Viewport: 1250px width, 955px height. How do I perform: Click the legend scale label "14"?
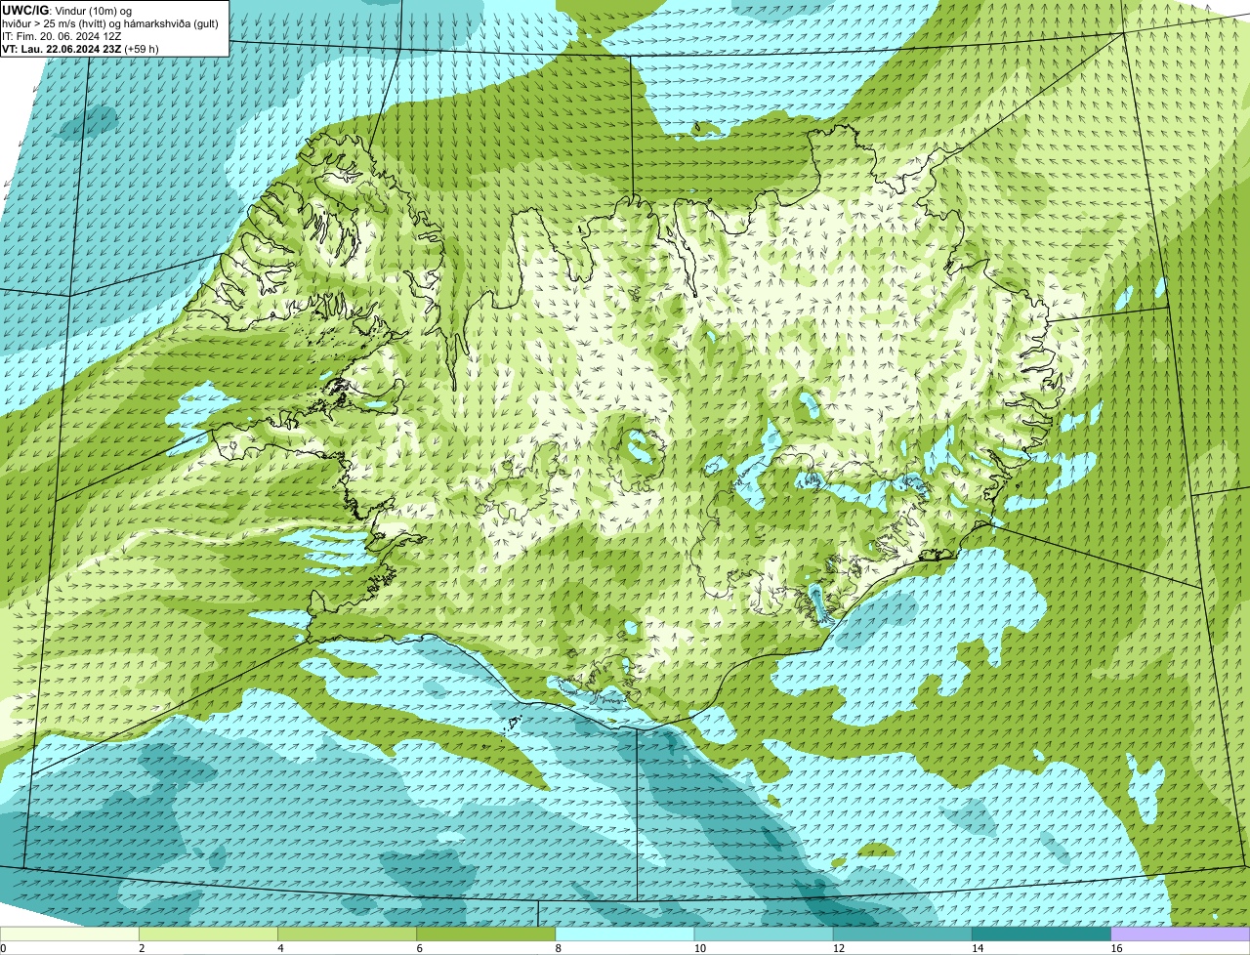click(978, 948)
